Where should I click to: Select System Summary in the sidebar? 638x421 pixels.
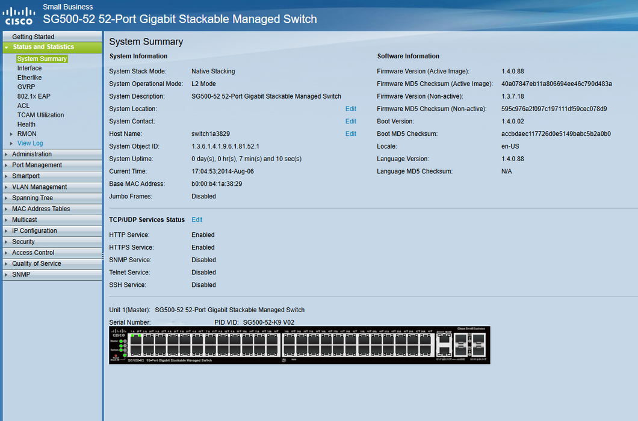tap(42, 58)
